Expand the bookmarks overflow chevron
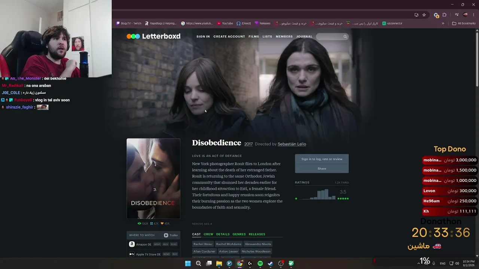The height and width of the screenshot is (269, 479). point(443,23)
